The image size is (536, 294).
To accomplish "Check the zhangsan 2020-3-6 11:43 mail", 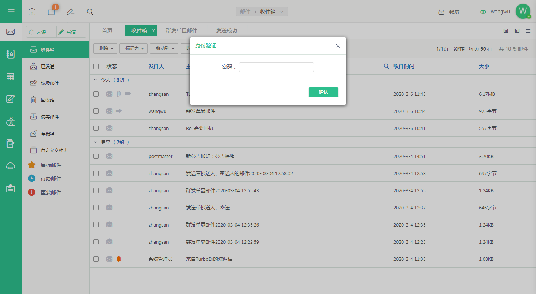I will coord(96,94).
